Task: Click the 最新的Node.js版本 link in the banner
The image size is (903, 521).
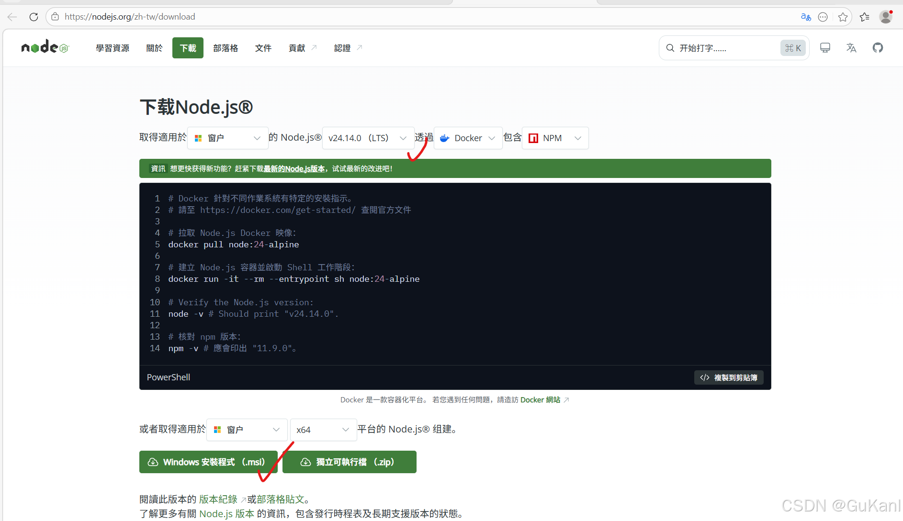Action: (x=294, y=169)
